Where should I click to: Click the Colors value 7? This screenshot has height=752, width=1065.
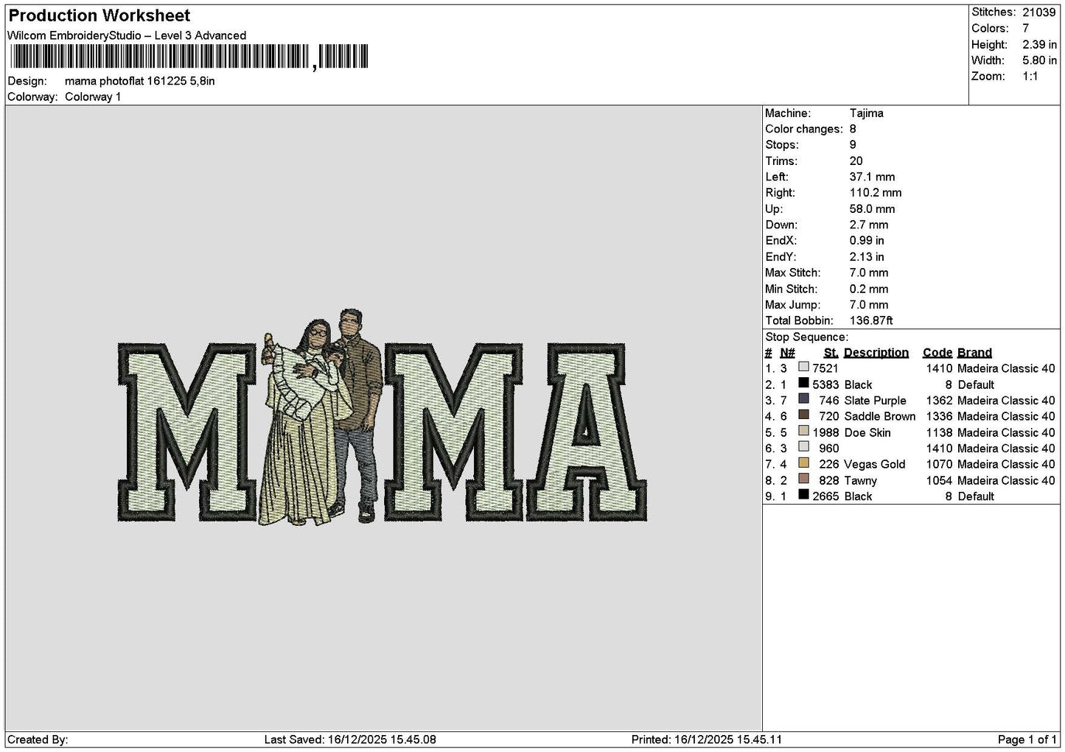1026,29
